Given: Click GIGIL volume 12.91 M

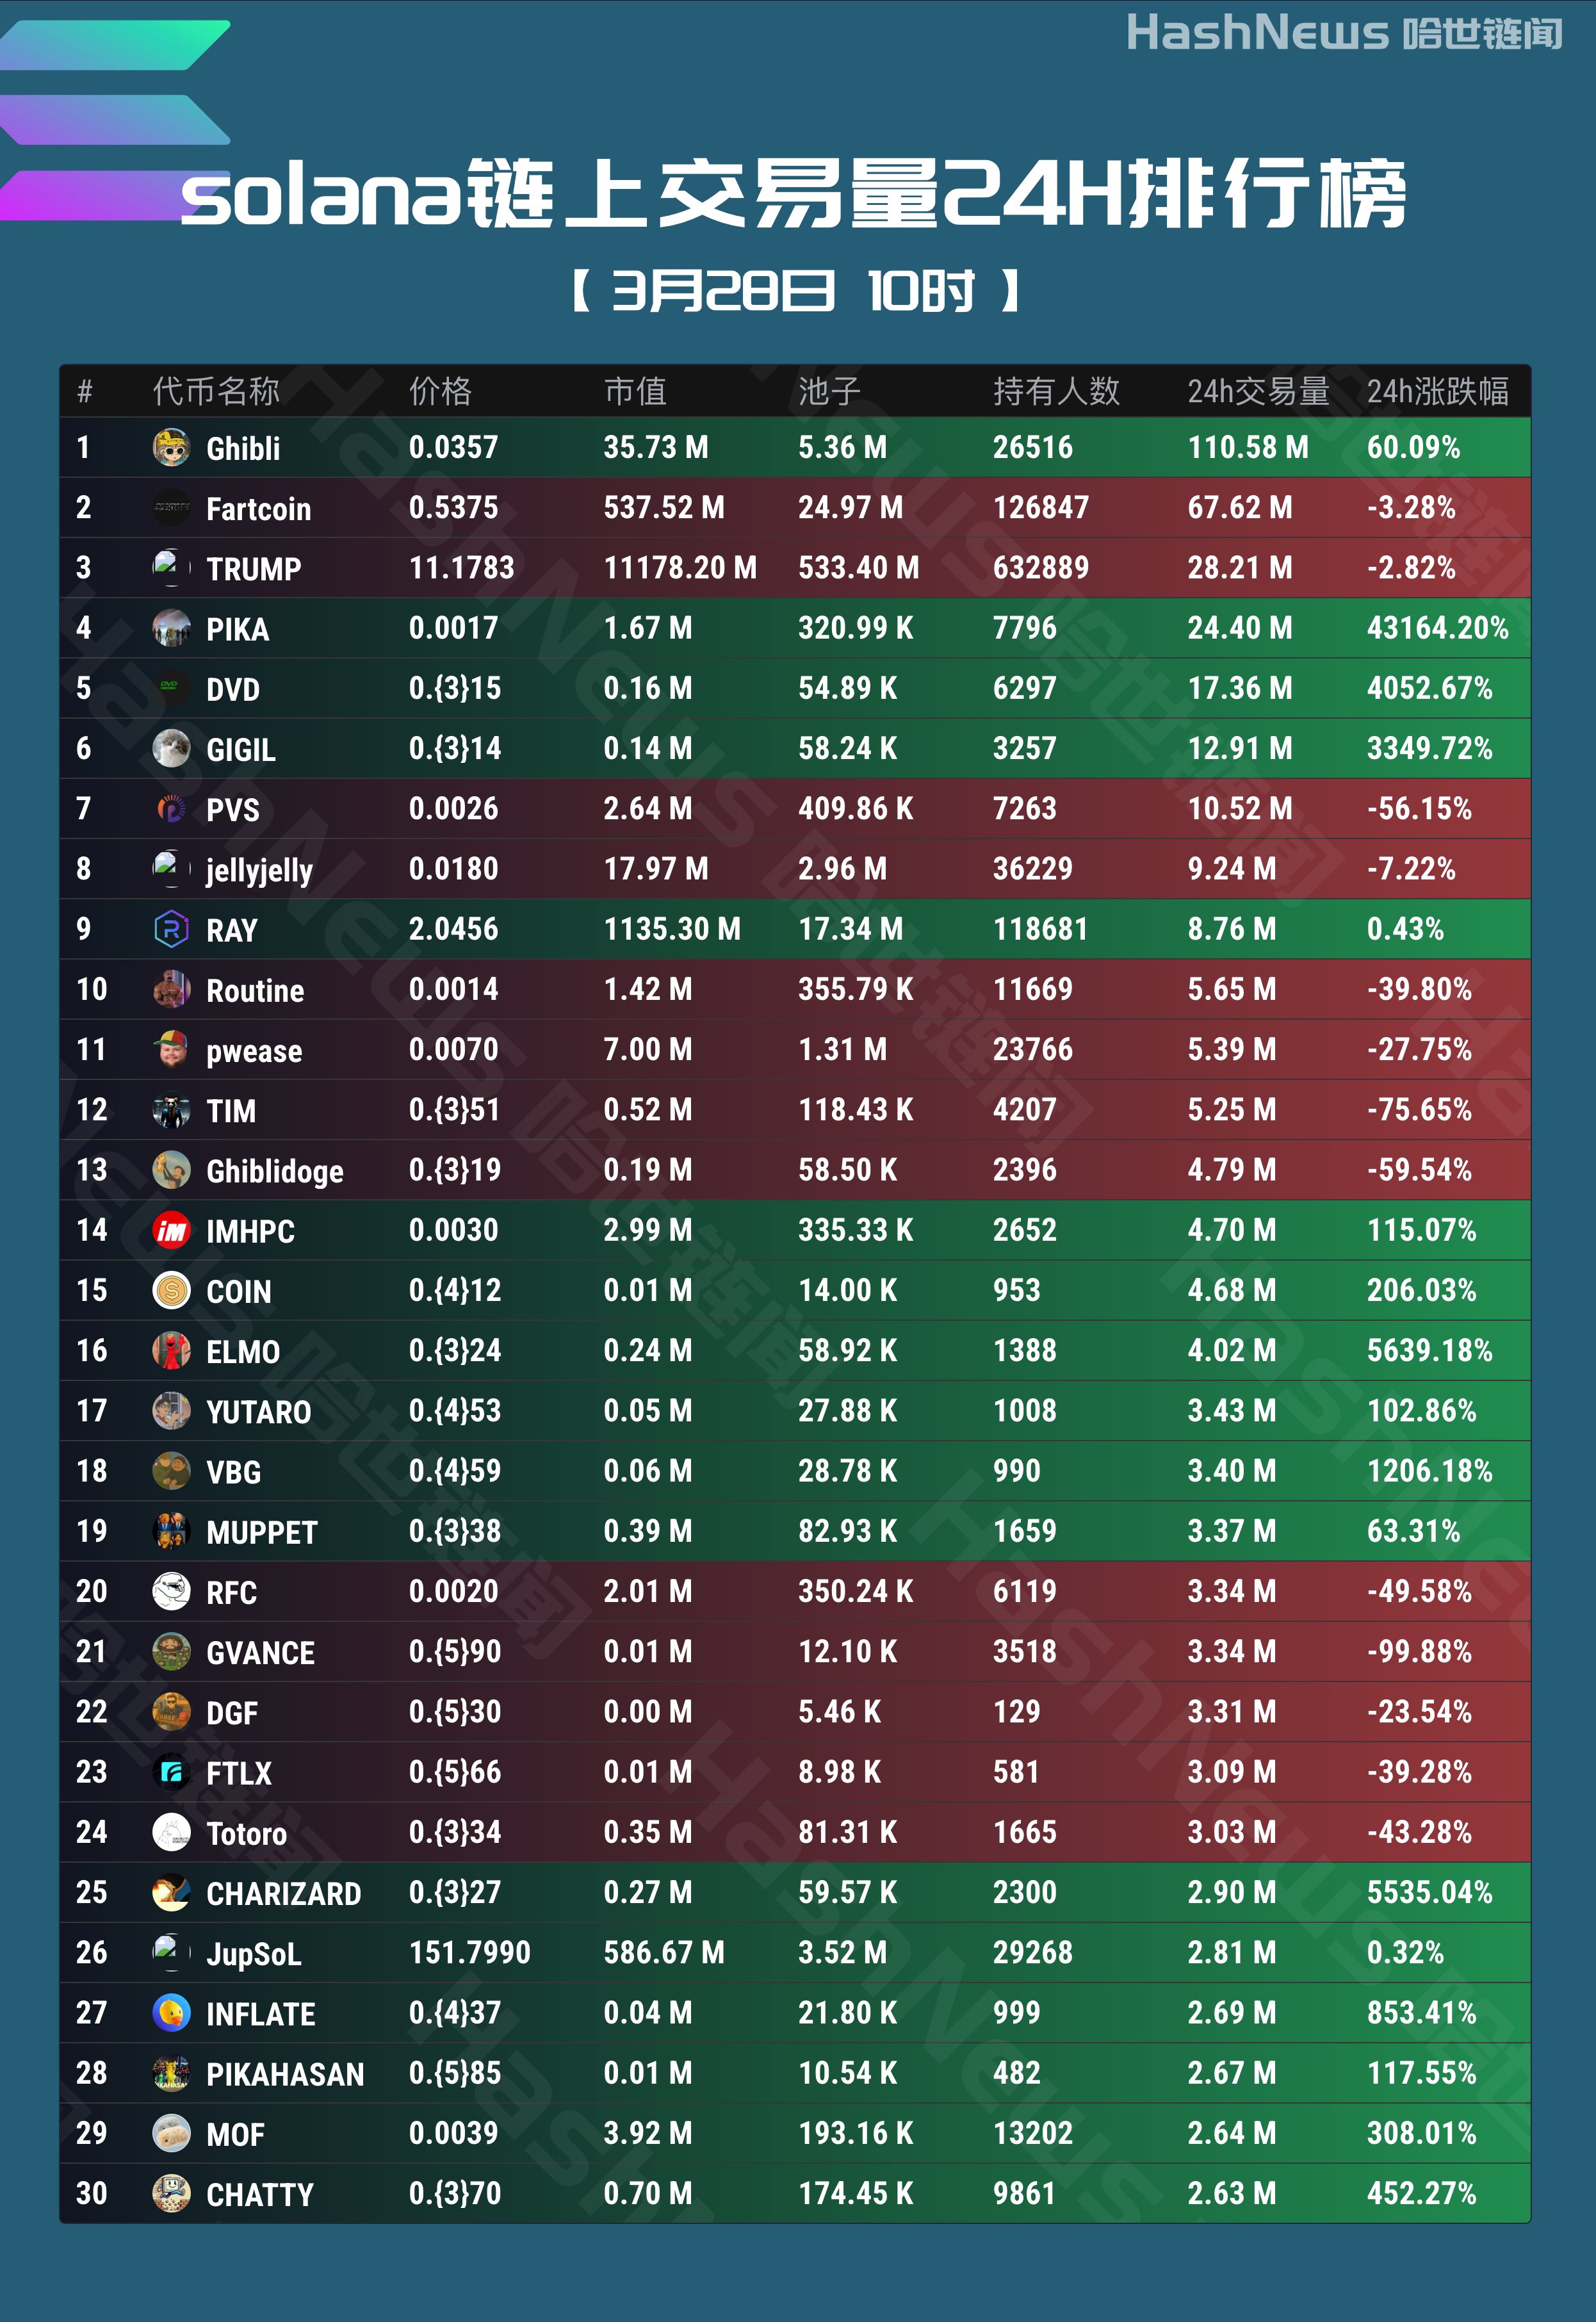Looking at the screenshot, I should coord(1240,748).
